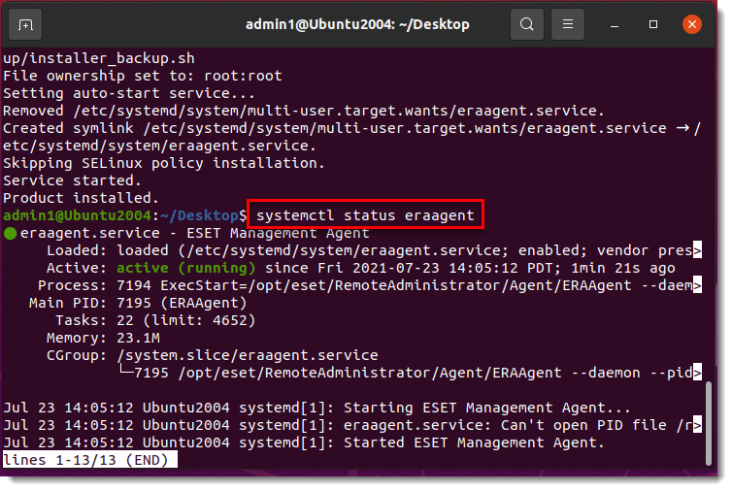Click the window title admin1@Ubuntu2004

tap(357, 24)
